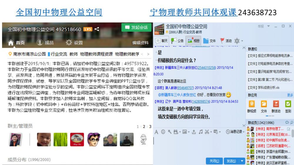The image size is (294, 165).
Task: Click the 签到 check-in icon
Action: (x=288, y=104)
